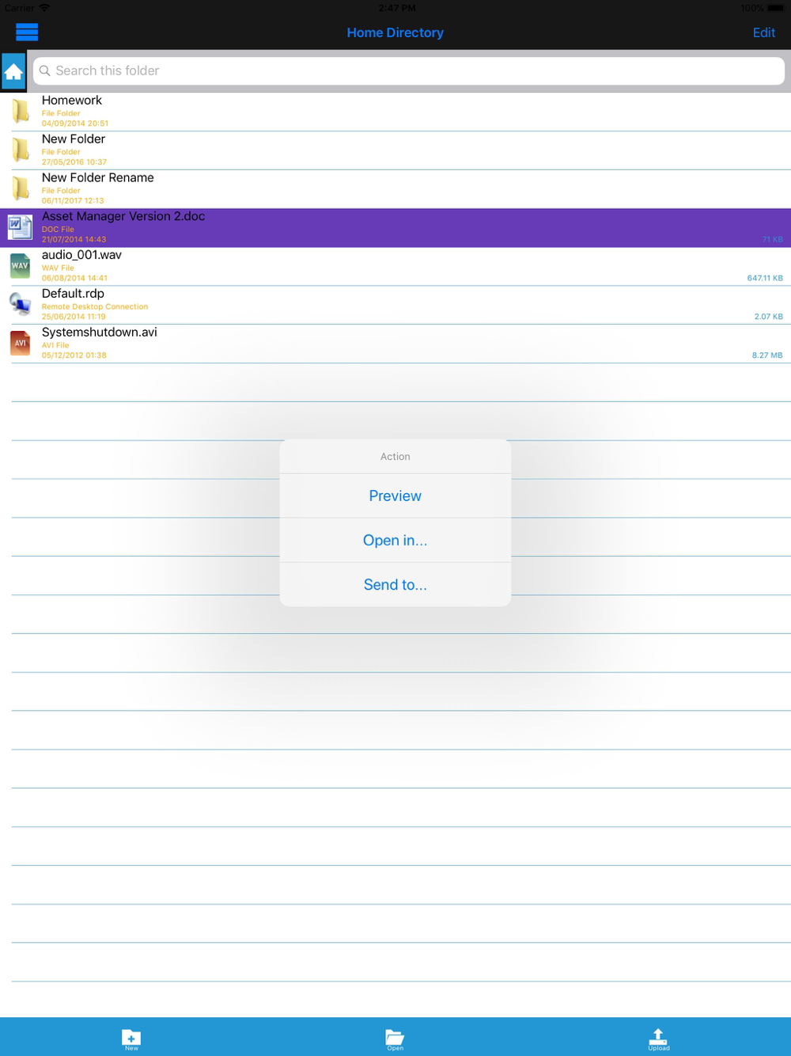Click the Home Directory title

pos(395,32)
